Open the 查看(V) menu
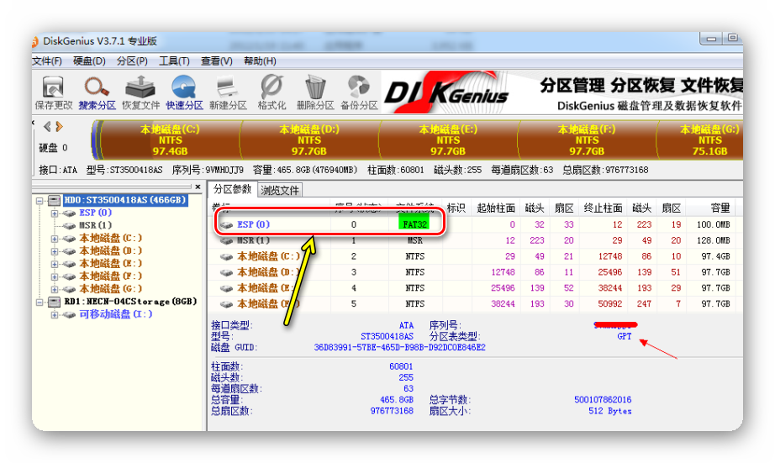Viewport: 775px width, 463px height. [217, 61]
